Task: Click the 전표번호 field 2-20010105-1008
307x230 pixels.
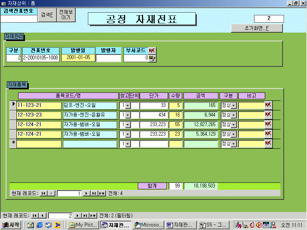Action: (x=41, y=58)
